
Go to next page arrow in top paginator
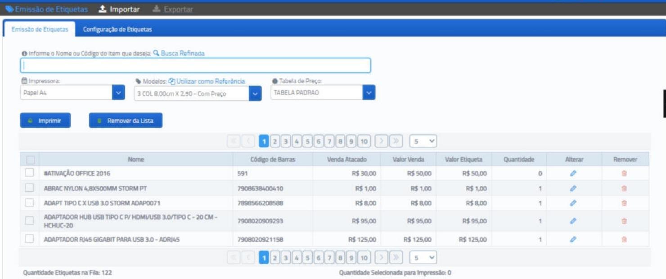(381, 141)
